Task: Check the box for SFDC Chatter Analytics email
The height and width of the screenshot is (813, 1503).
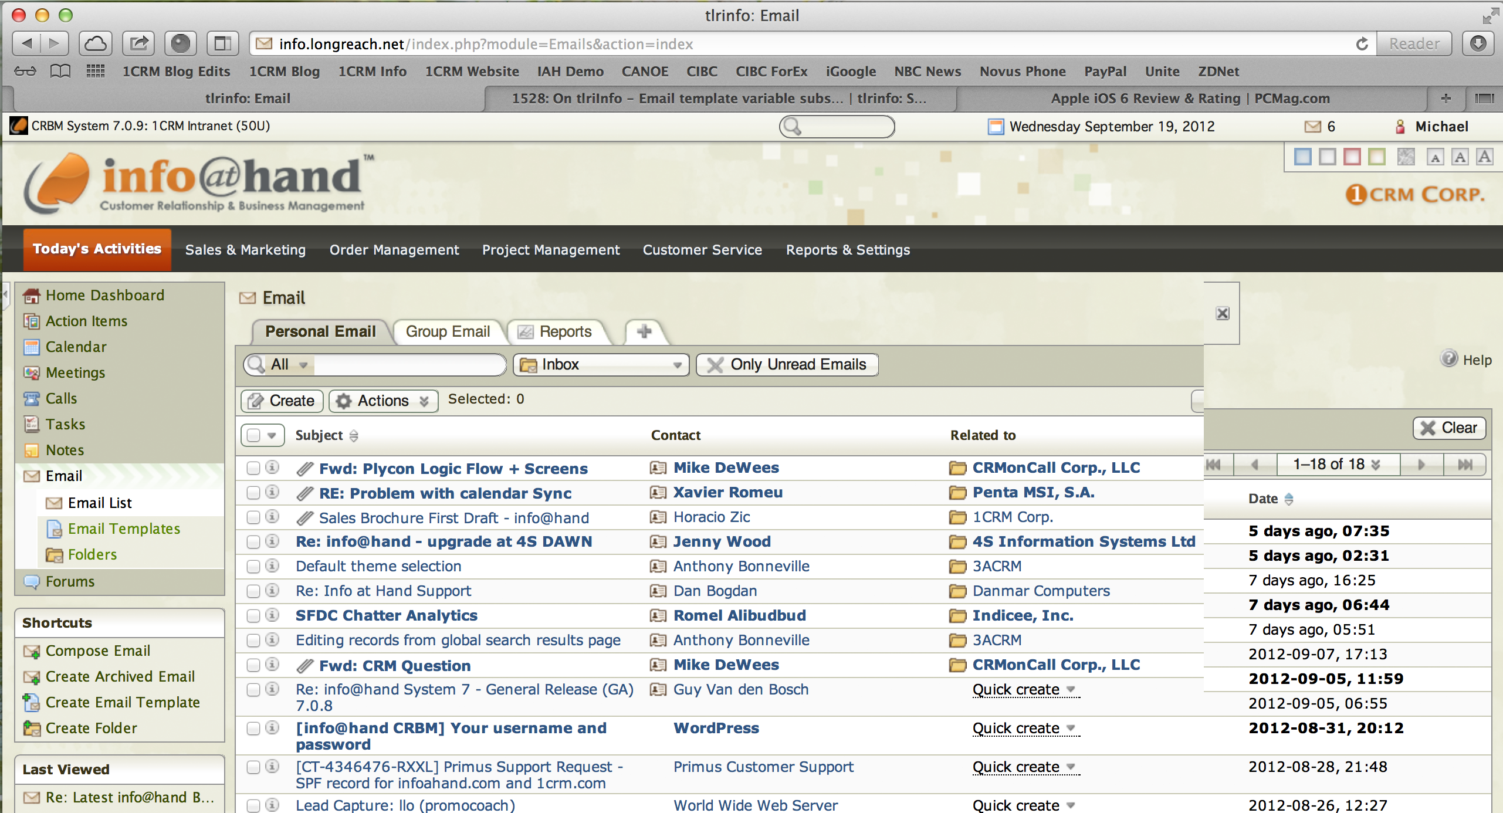Action: click(253, 616)
